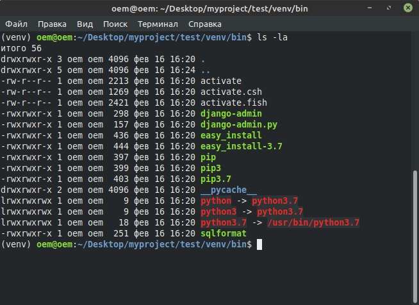Click the 'python3' symlink name
The width and height of the screenshot is (419, 305).
click(x=218, y=212)
